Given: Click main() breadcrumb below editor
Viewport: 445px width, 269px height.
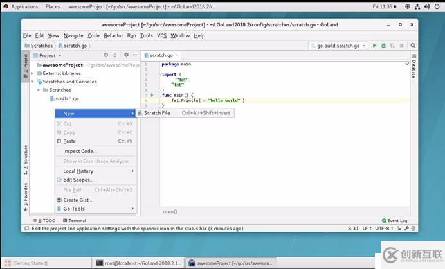Looking at the screenshot, I should [170, 211].
